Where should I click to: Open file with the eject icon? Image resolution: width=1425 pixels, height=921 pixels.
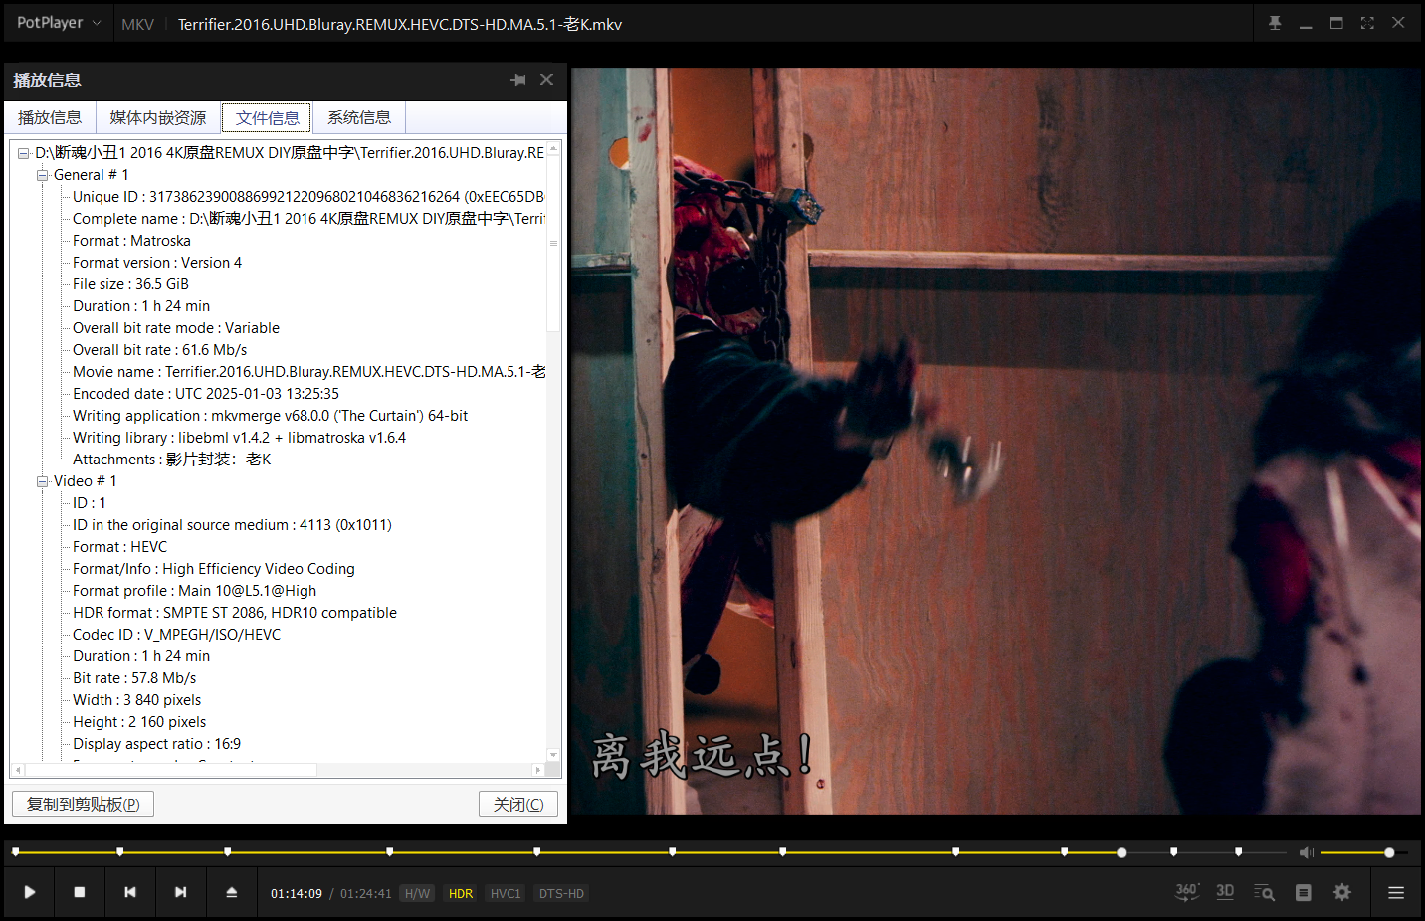231,892
